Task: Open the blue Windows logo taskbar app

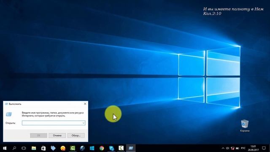Action: point(92,148)
